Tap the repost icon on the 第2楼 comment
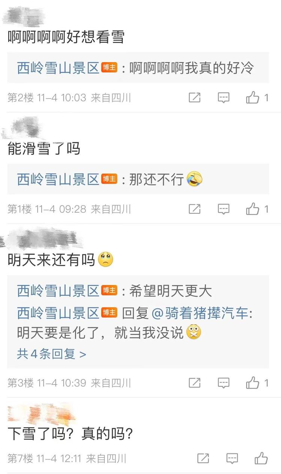The image size is (281, 474). 194,98
